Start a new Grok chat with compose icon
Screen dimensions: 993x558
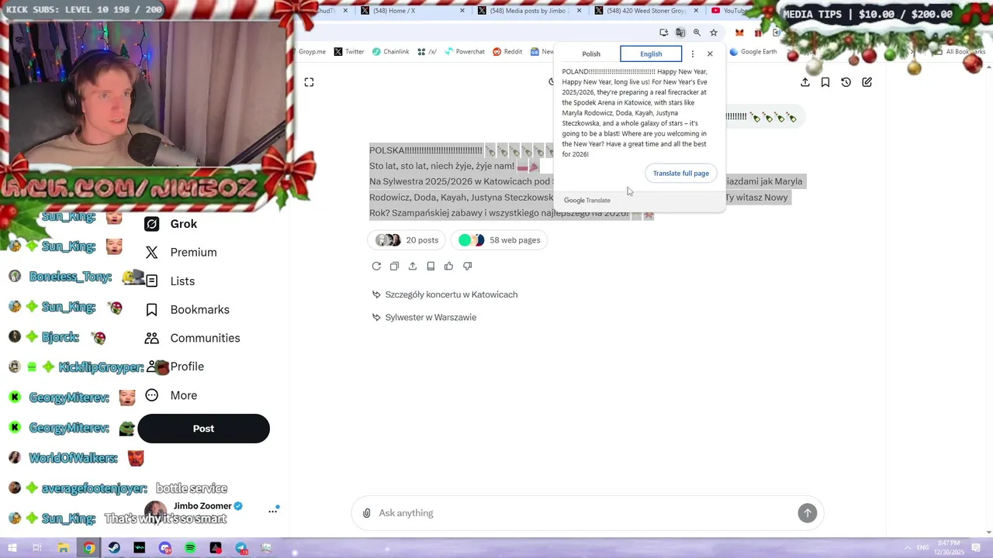tap(867, 82)
